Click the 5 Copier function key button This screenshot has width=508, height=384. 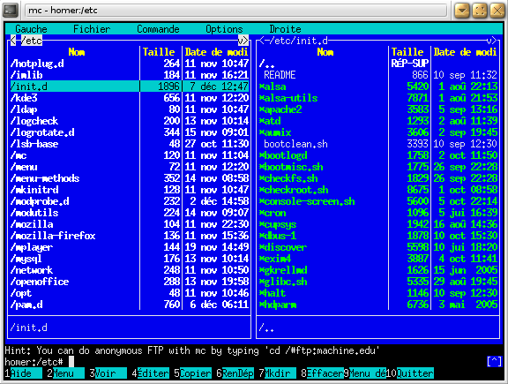pyautogui.click(x=192, y=373)
